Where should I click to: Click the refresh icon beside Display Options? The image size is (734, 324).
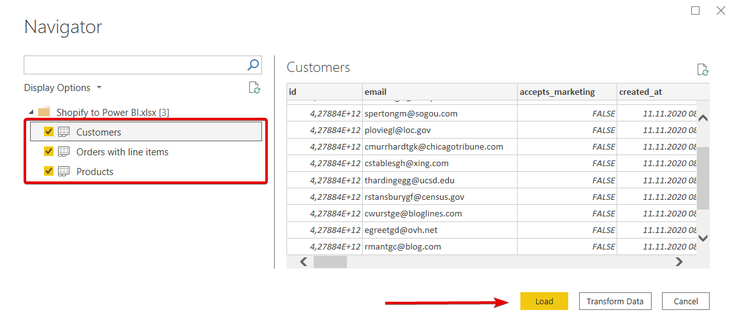click(x=254, y=87)
